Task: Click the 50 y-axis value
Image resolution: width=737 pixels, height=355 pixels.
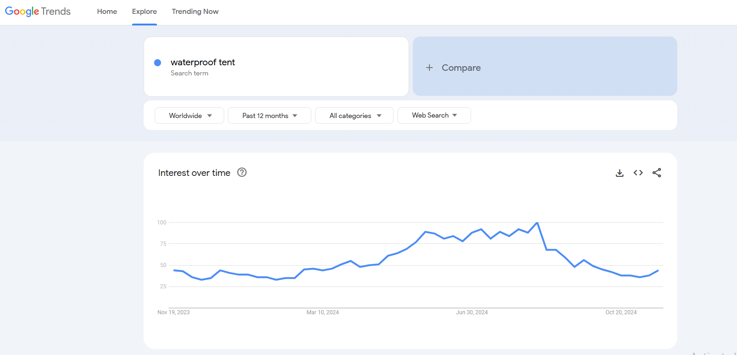Action: [163, 265]
